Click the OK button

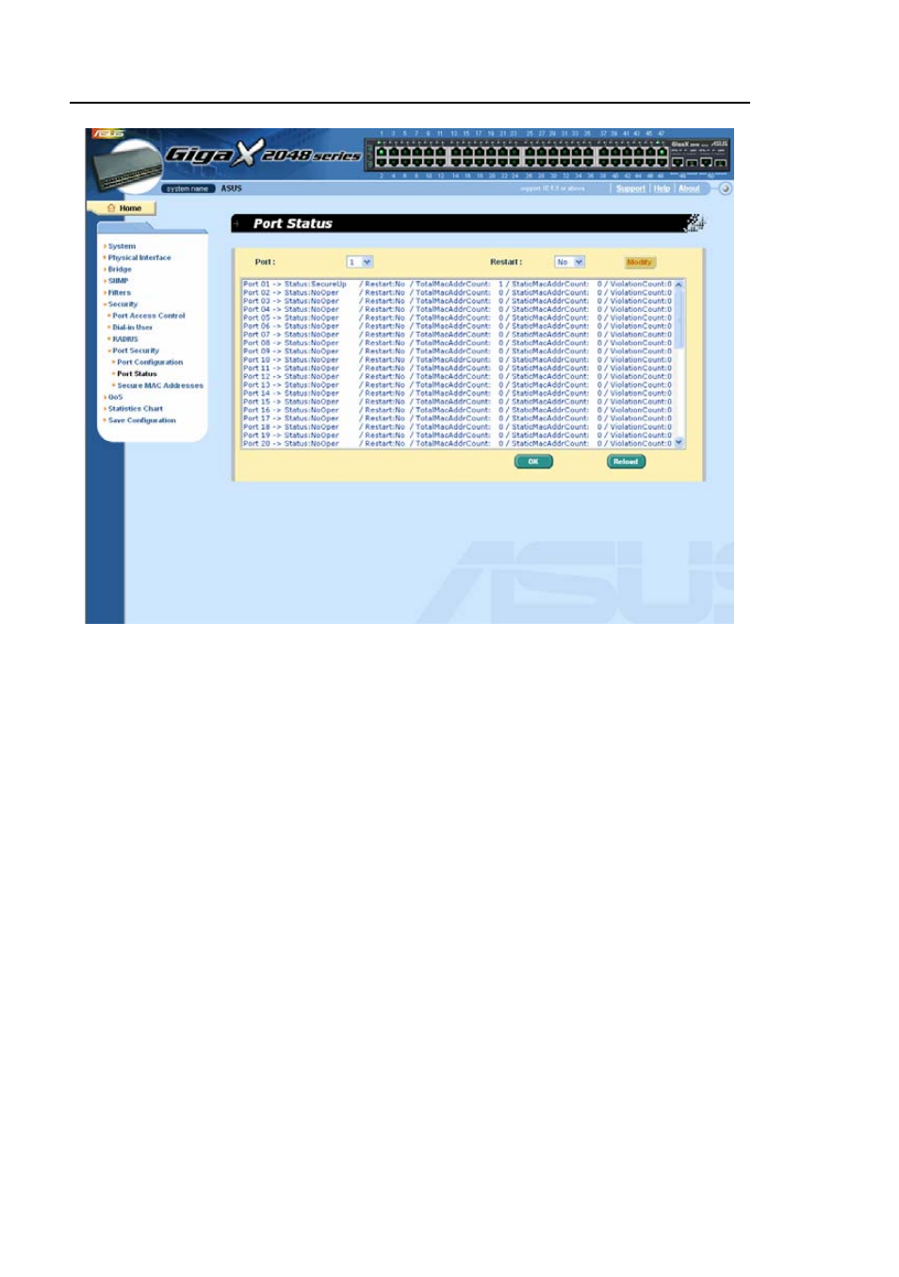click(x=533, y=462)
